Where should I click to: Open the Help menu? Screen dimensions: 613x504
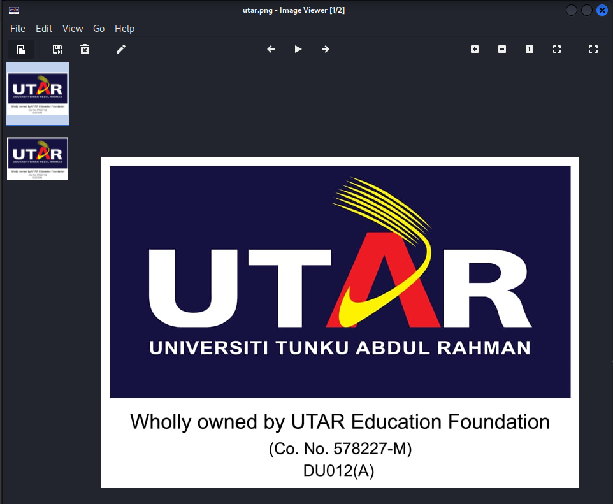point(124,29)
